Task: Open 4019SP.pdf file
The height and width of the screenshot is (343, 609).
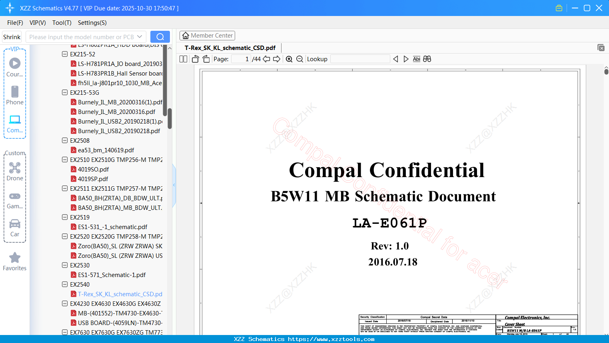Action: tap(90, 179)
